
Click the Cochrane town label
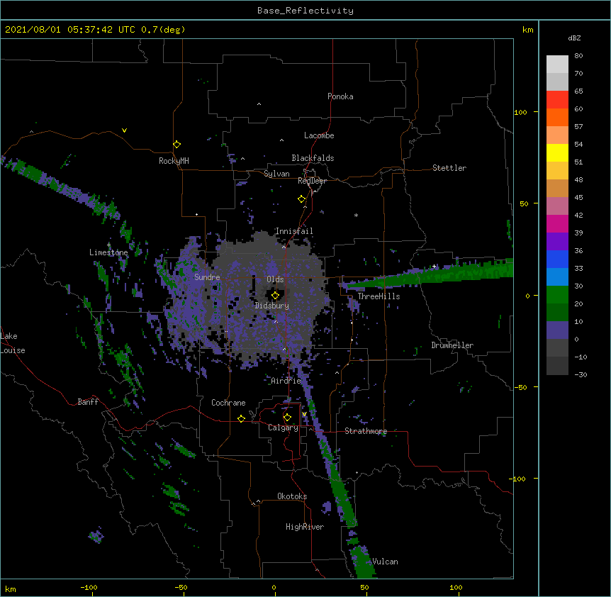click(x=228, y=403)
